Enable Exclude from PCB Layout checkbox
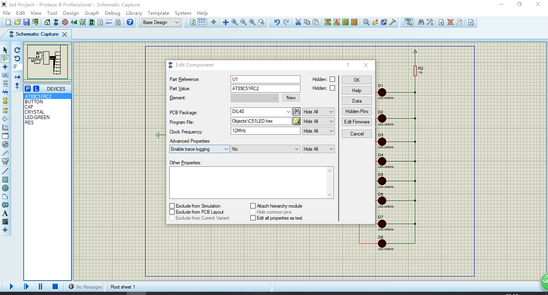Viewport: 548px width, 295px height. coord(172,212)
